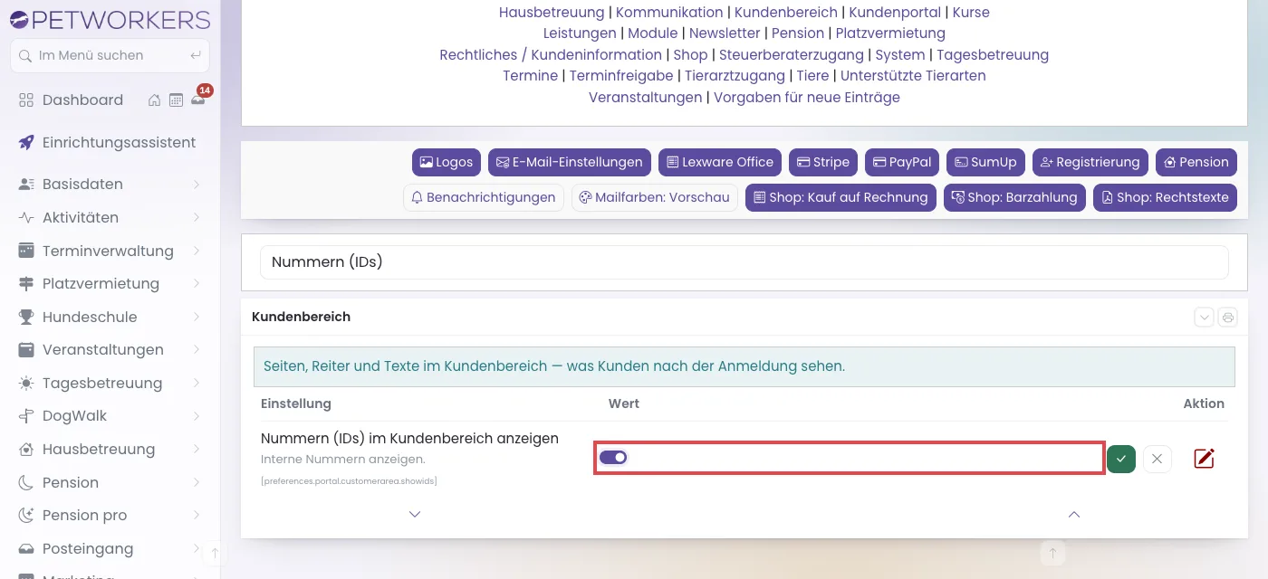The height and width of the screenshot is (579, 1268).
Task: Jump to Veranstaltungen link in category list
Action: pos(645,98)
